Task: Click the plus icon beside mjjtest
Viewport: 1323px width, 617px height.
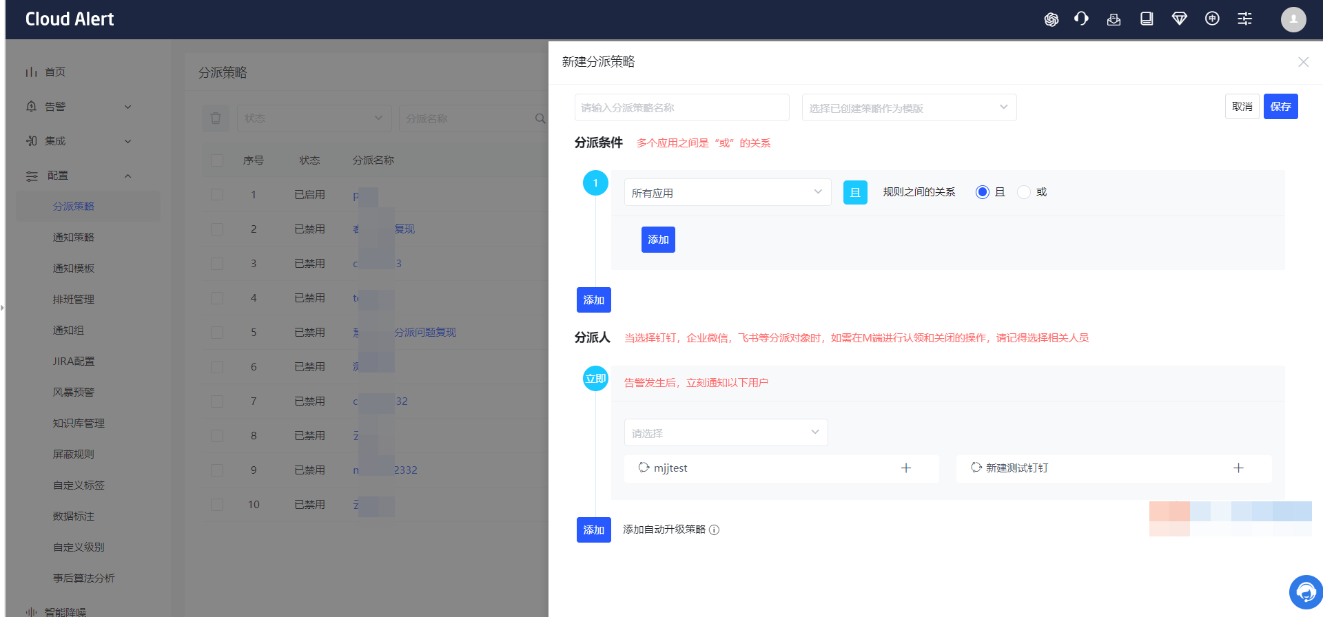Action: pos(906,468)
